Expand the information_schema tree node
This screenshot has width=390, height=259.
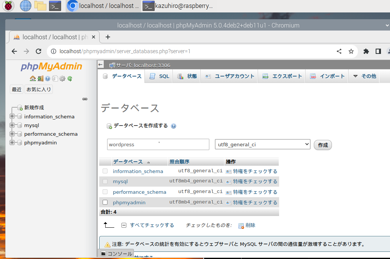tap(12, 116)
